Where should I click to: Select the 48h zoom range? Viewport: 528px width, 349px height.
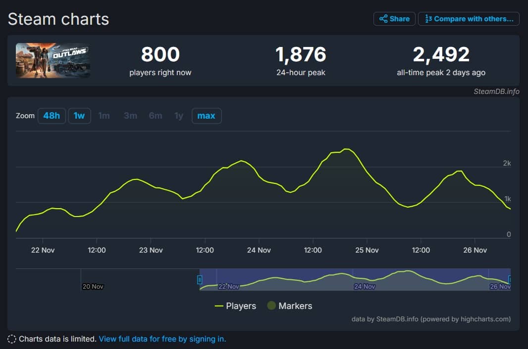click(x=52, y=116)
